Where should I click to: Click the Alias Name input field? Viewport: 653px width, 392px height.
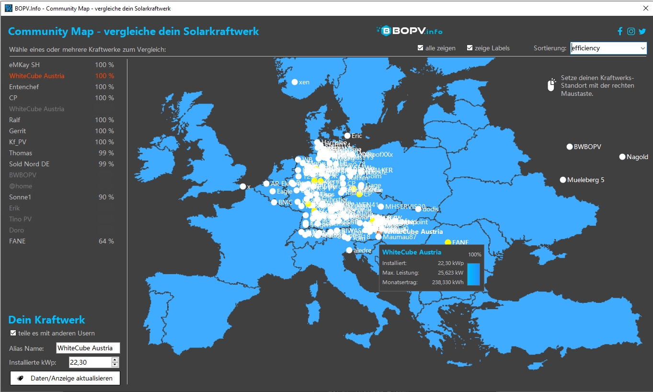pos(88,348)
